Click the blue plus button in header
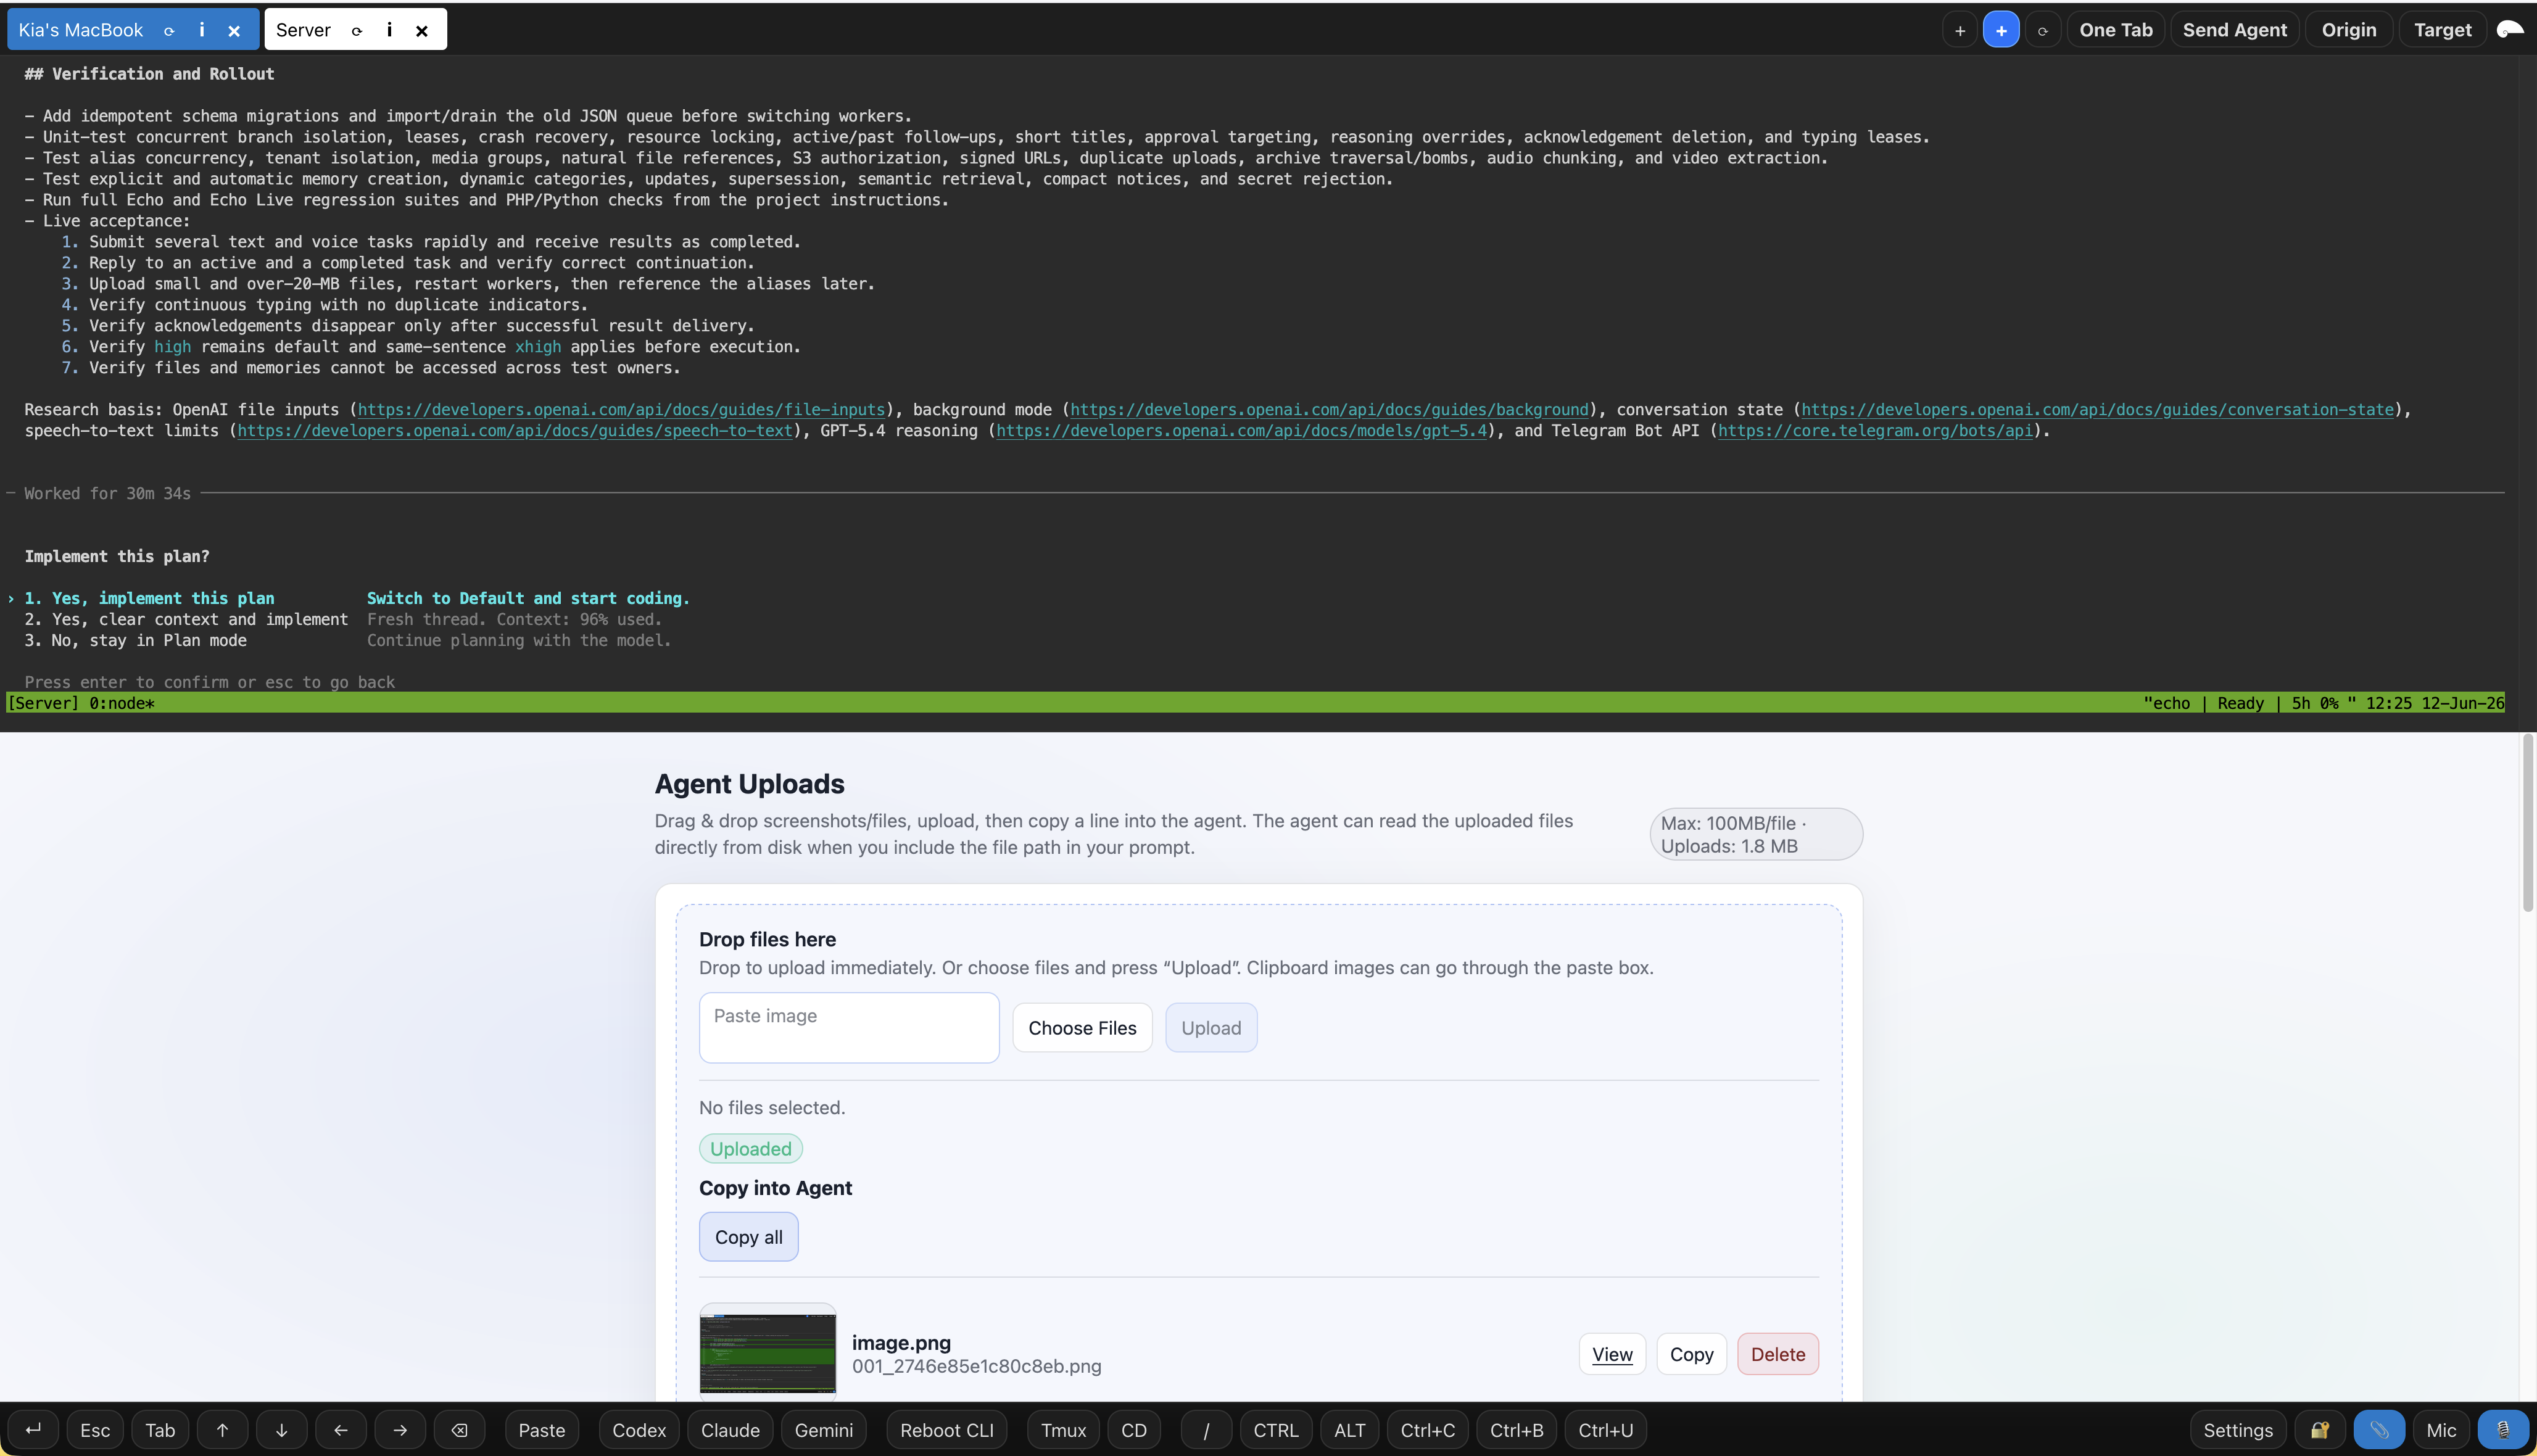 click(x=2001, y=30)
